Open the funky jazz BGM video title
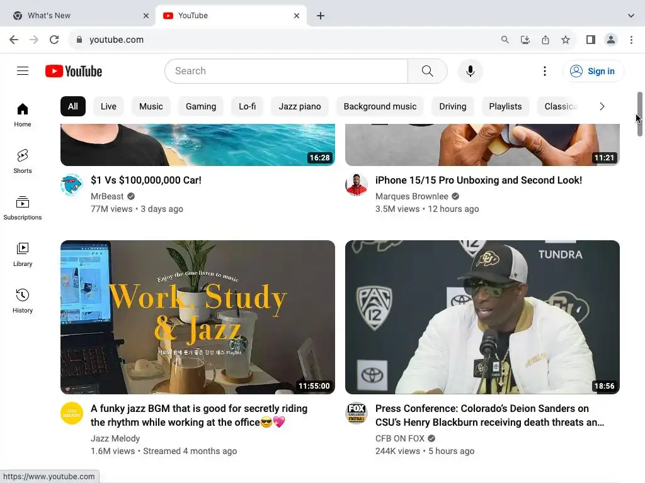 click(199, 415)
